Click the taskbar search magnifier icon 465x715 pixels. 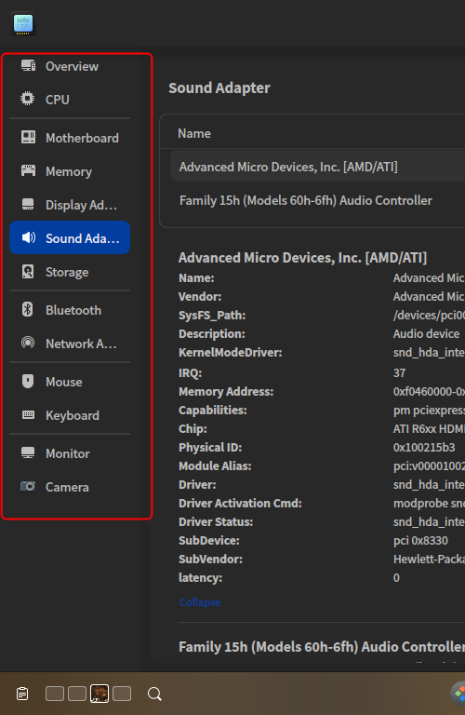point(155,694)
